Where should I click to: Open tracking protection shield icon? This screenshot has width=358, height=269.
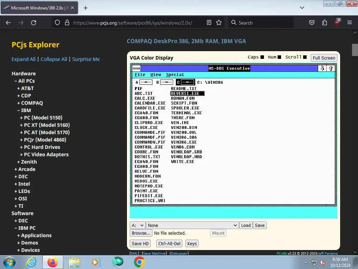57,23
